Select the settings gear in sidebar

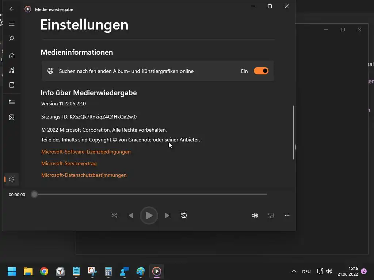pyautogui.click(x=11, y=179)
